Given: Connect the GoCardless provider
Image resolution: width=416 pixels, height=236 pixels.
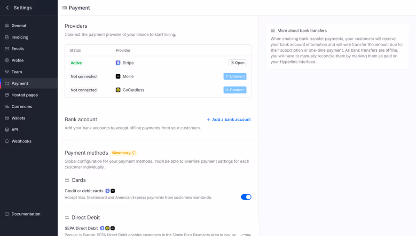Looking at the screenshot, I should [x=235, y=90].
